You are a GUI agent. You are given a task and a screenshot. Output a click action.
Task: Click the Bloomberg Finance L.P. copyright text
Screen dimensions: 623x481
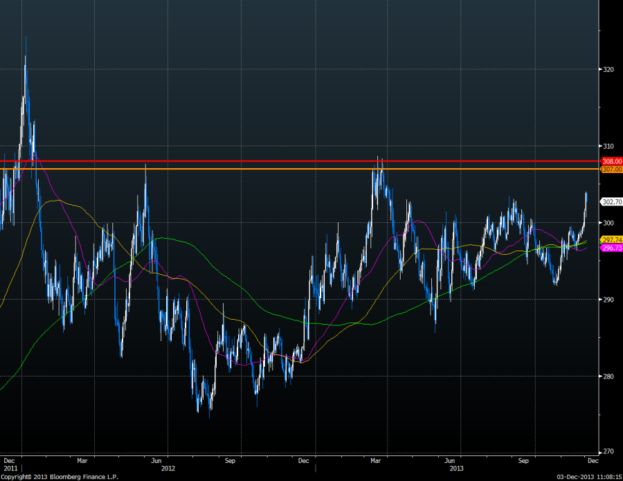click(x=62, y=477)
